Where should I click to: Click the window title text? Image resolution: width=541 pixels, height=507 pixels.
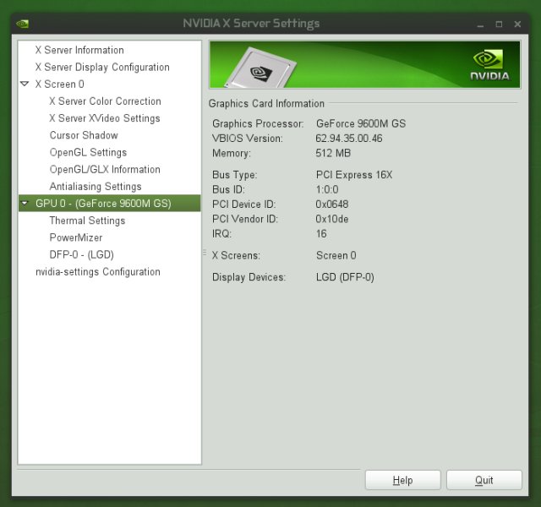(251, 24)
